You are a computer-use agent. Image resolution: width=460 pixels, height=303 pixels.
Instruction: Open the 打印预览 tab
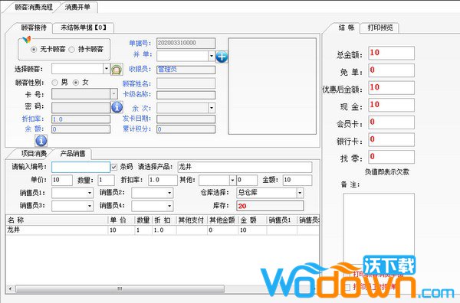[380, 28]
